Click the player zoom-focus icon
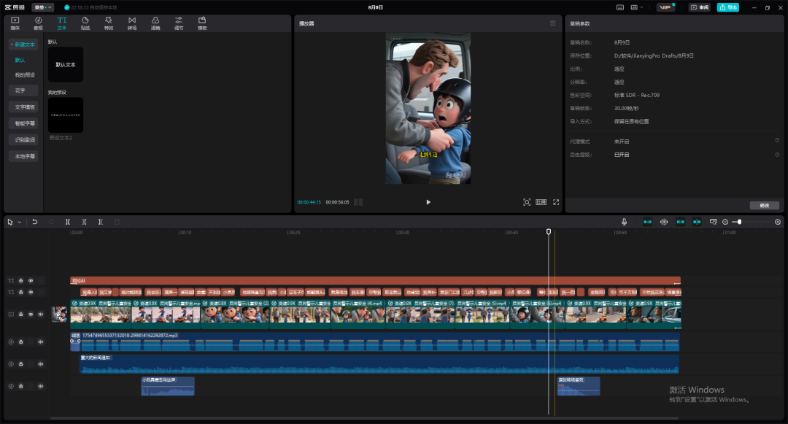 (x=527, y=202)
